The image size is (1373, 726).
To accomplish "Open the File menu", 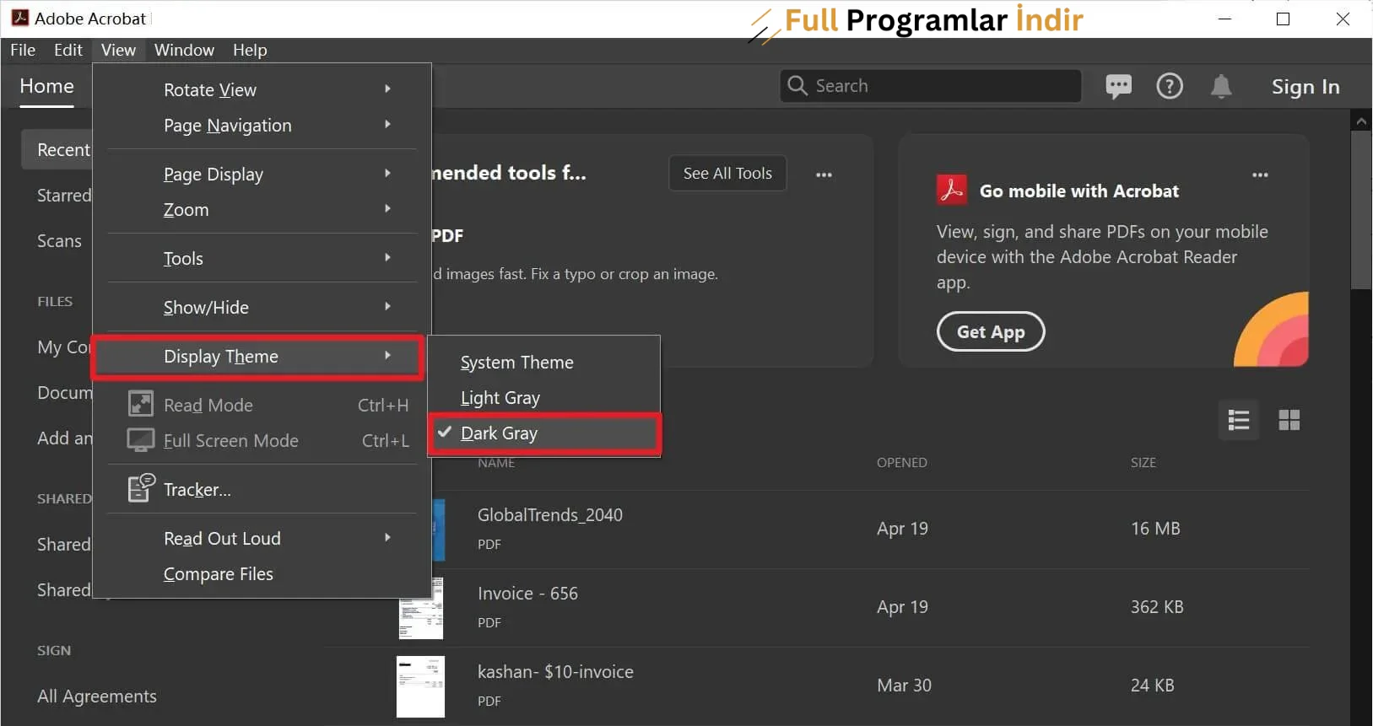I will pyautogui.click(x=23, y=50).
